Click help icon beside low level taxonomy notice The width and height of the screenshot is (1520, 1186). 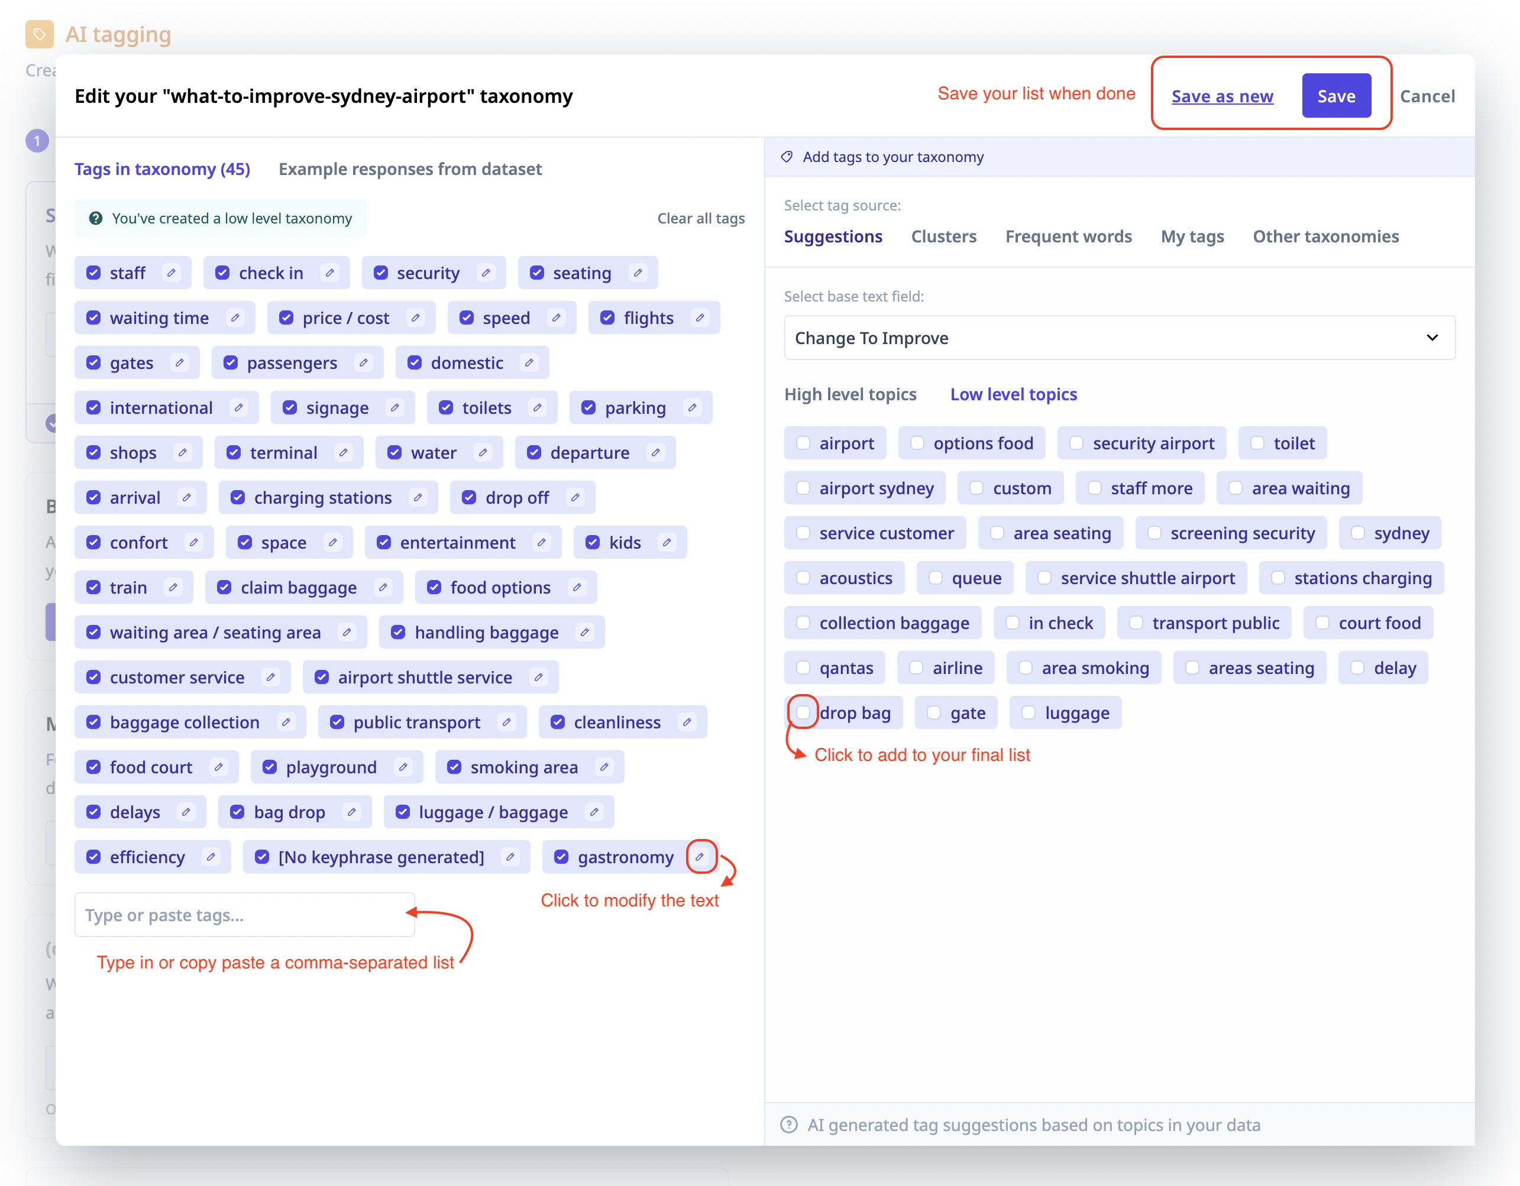[x=96, y=218]
